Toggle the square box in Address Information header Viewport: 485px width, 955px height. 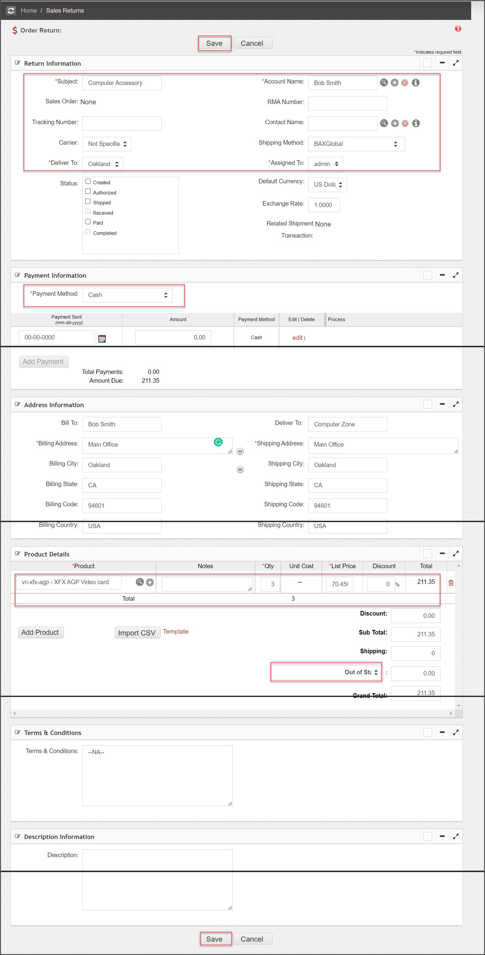click(x=427, y=404)
